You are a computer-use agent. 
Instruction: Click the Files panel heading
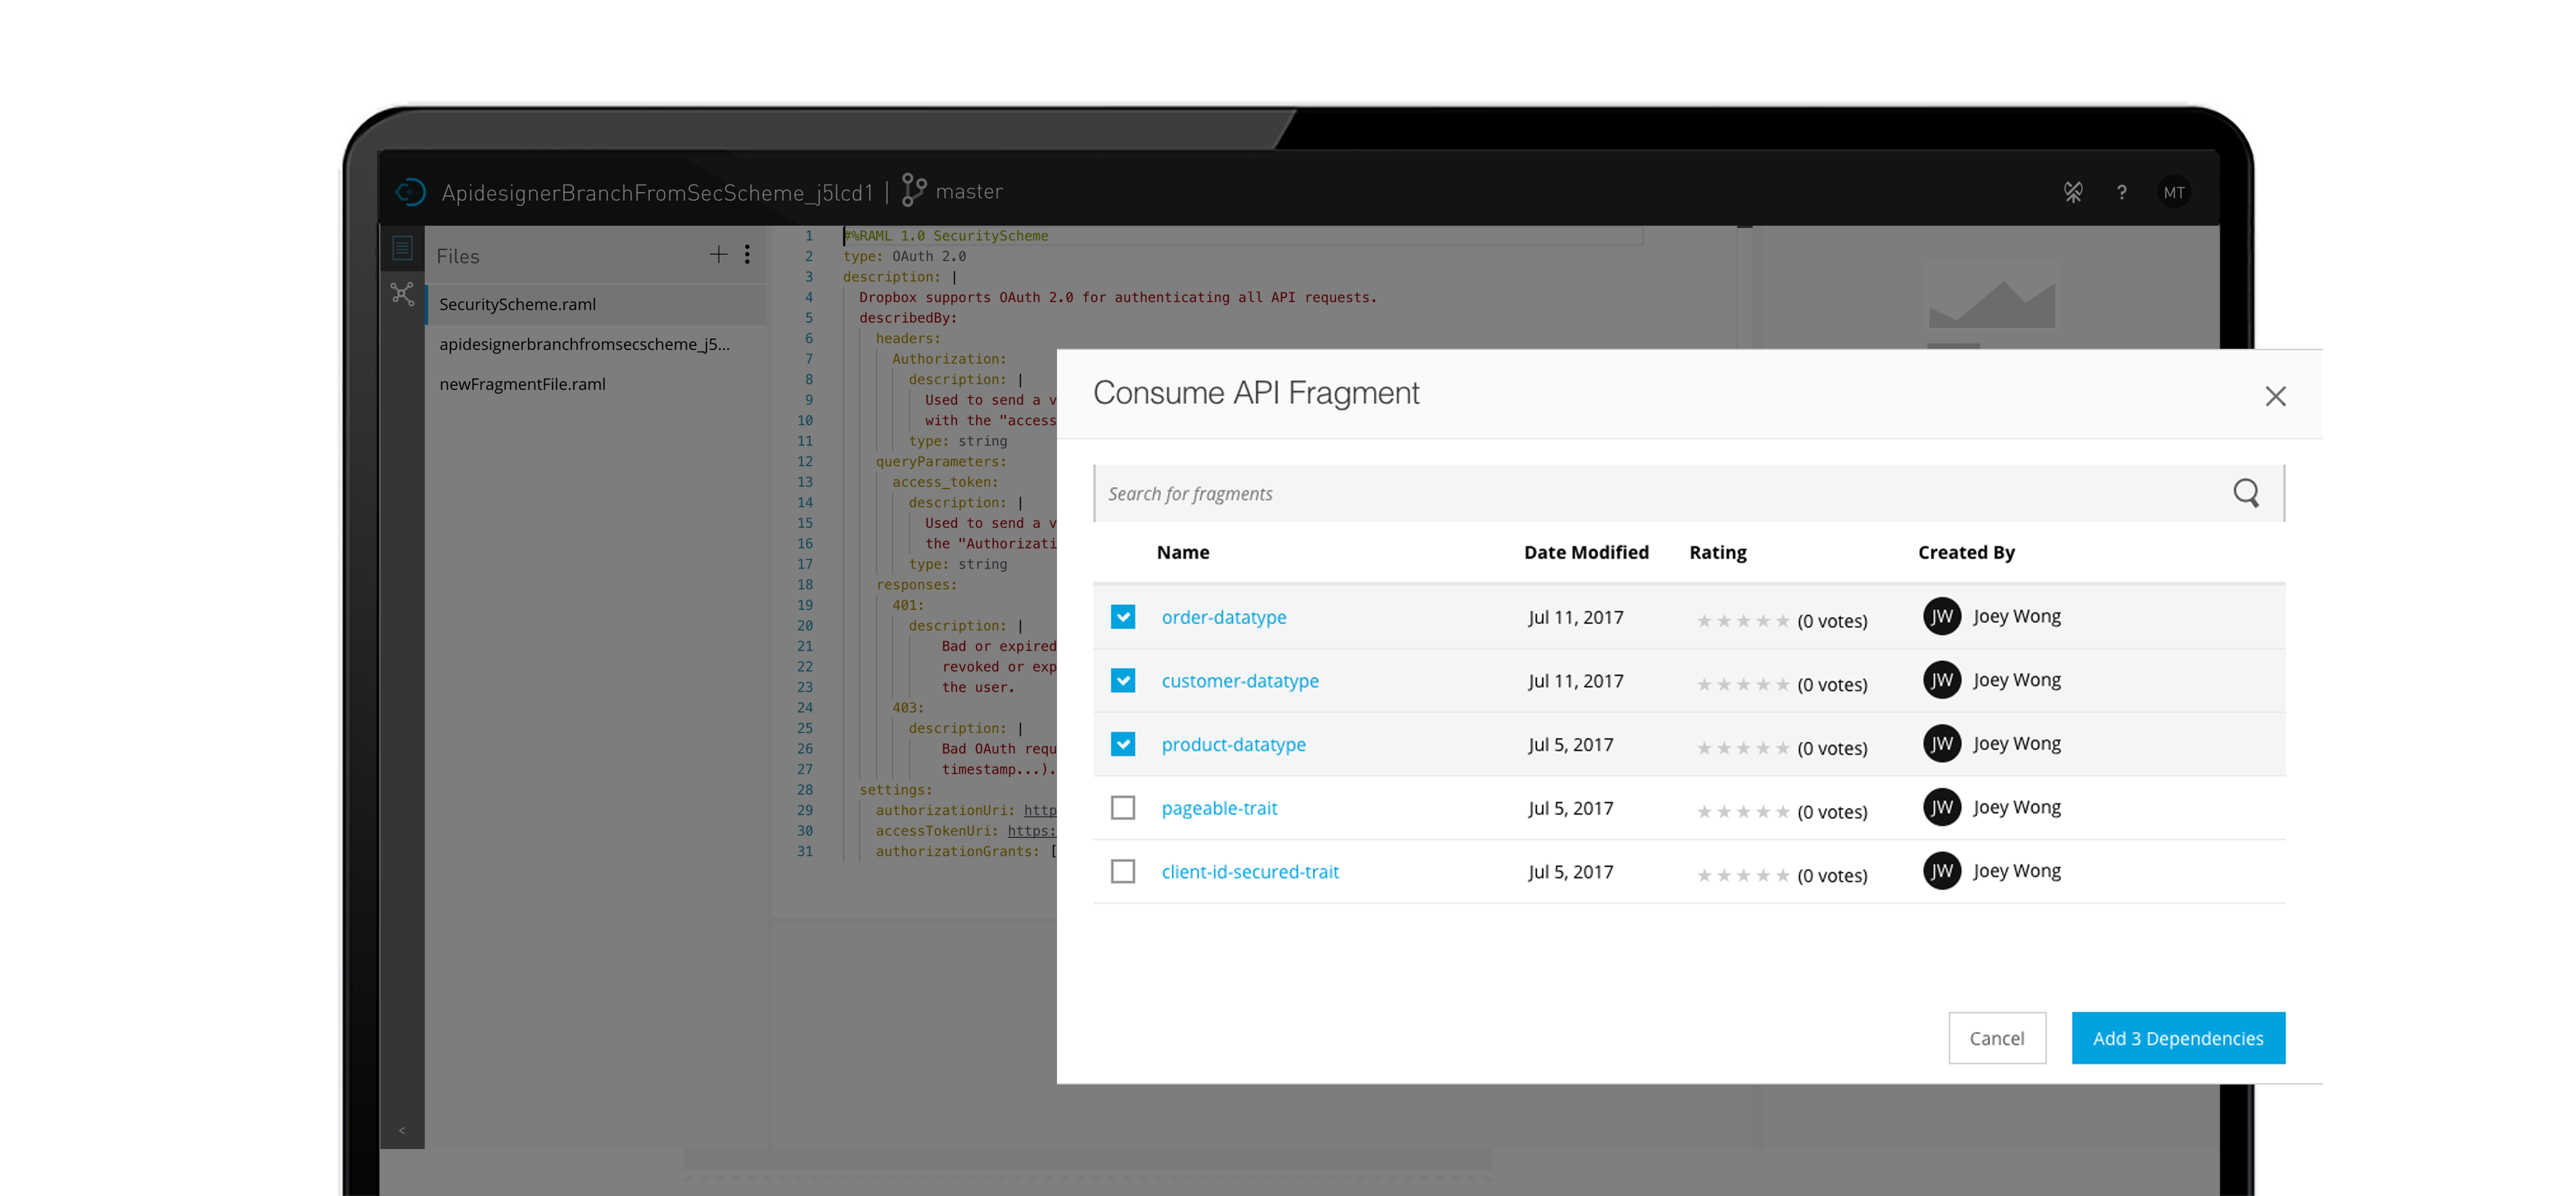tap(457, 256)
